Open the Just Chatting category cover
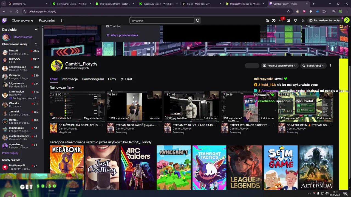 (102, 167)
